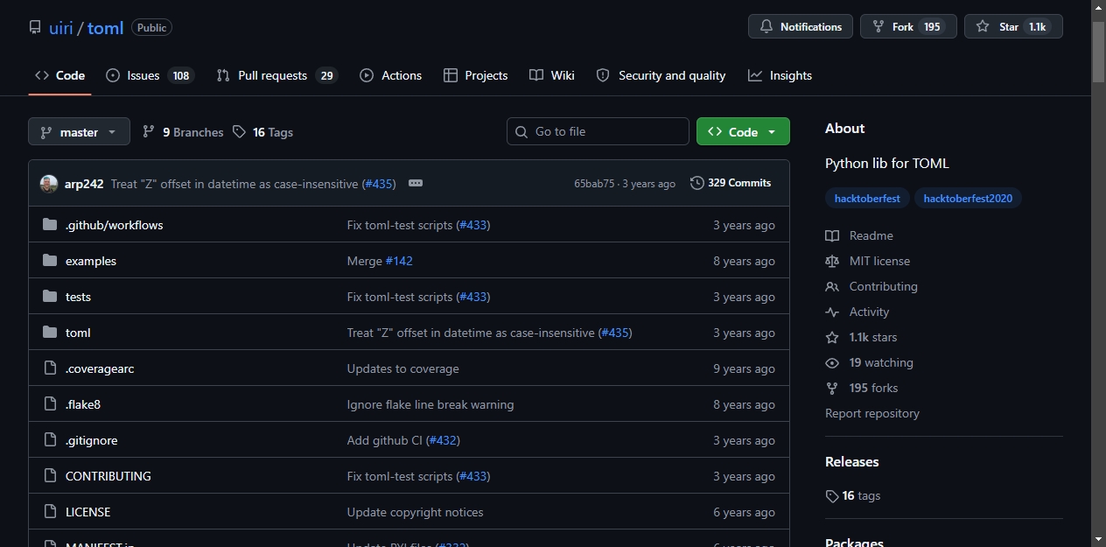The image size is (1106, 547).
Task: Click the CONTRIBUTING file icon
Action: 50,476
